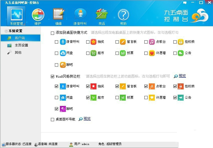The width and height of the screenshot is (213, 148).
Task: Click the admin user area in status bar
Action: tap(80, 144)
